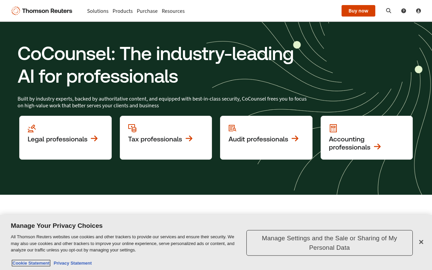Click arrow next to Accounting professionals
Viewport: 432px width, 270px height.
click(x=377, y=146)
